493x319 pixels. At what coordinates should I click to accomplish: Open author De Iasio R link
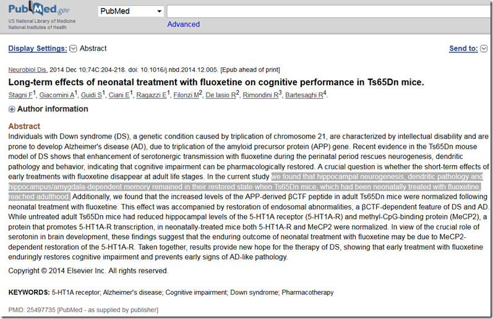pyautogui.click(x=221, y=95)
